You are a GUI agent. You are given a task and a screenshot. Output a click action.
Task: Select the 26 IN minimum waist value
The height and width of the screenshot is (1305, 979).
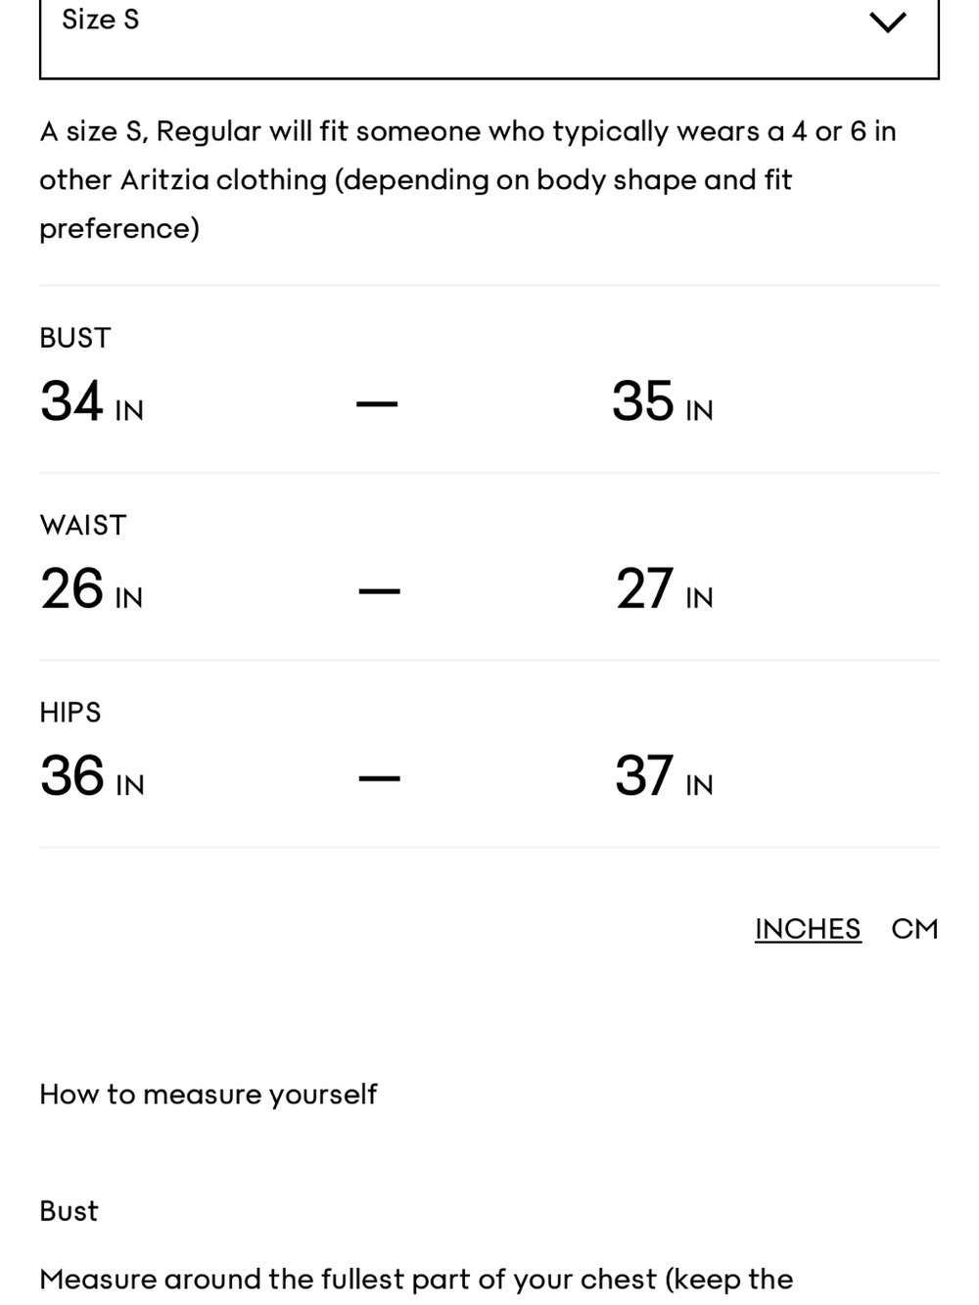[92, 589]
